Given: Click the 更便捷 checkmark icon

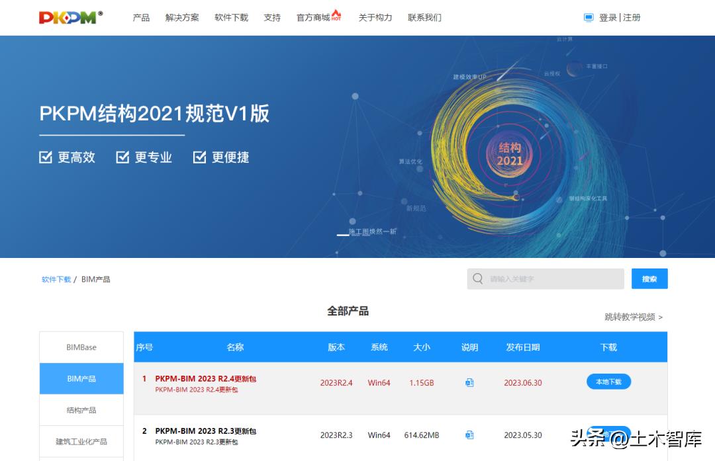Looking at the screenshot, I should coord(200,157).
